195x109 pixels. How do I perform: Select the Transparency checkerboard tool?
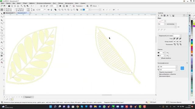(x=2, y=56)
